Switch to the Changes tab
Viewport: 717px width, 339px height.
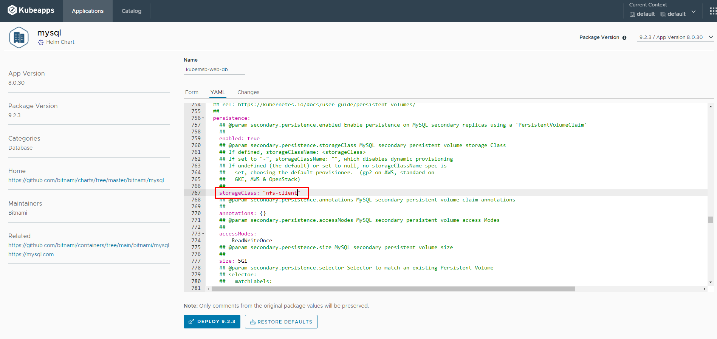click(x=248, y=92)
